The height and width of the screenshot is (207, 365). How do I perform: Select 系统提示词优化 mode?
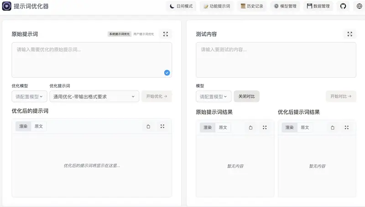(120, 34)
